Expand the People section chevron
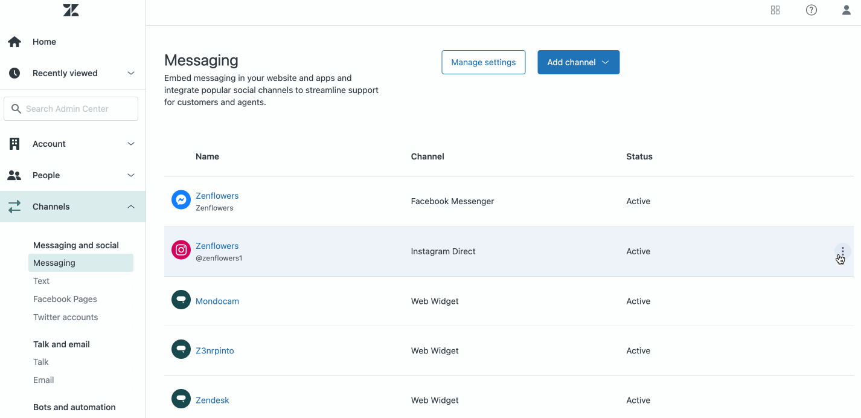This screenshot has height=418, width=861. click(131, 175)
